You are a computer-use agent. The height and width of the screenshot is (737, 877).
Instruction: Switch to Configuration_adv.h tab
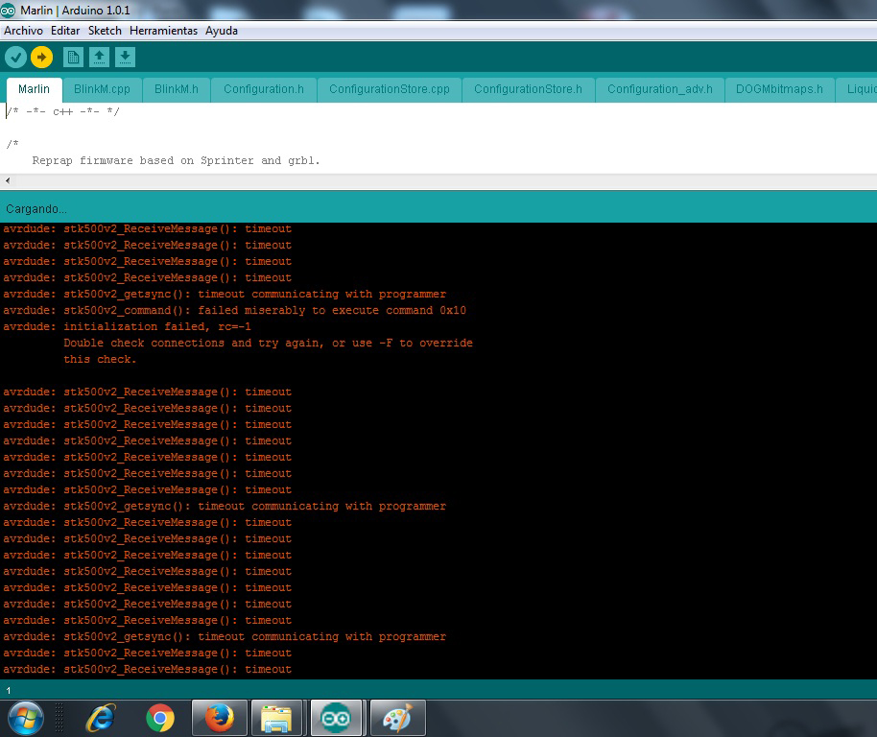[660, 89]
